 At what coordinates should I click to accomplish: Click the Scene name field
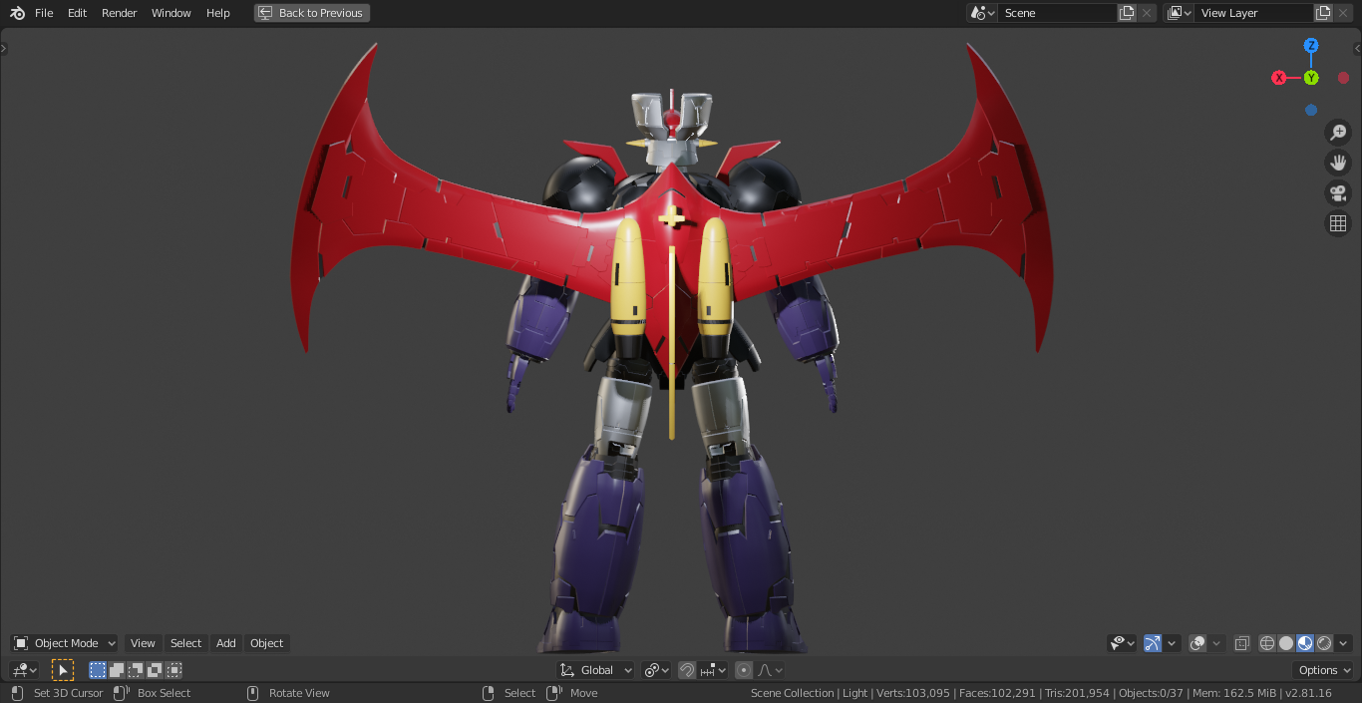tap(1056, 13)
